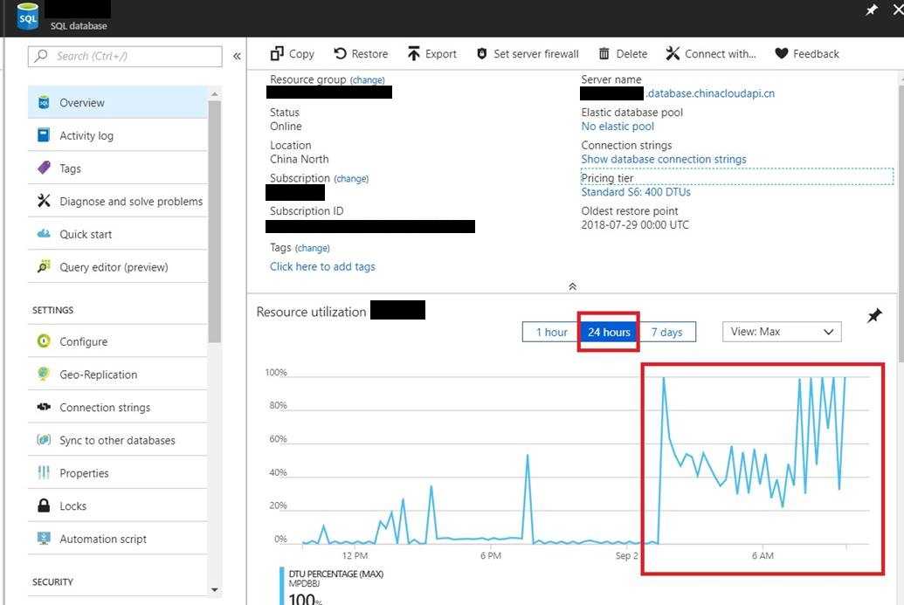Open the View: Max dropdown
This screenshot has width=904, height=605.
pos(782,332)
